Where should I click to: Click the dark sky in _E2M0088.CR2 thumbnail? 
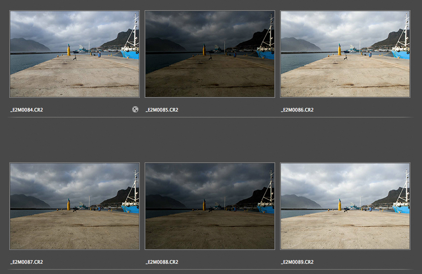201,179
